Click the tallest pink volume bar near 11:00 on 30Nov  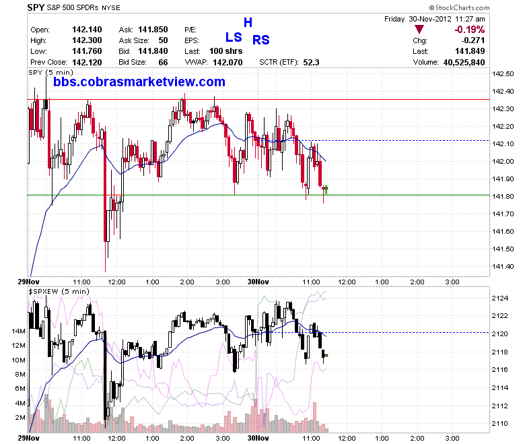(x=314, y=417)
